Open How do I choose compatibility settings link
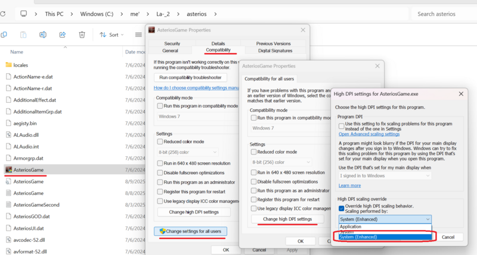 pos(196,87)
